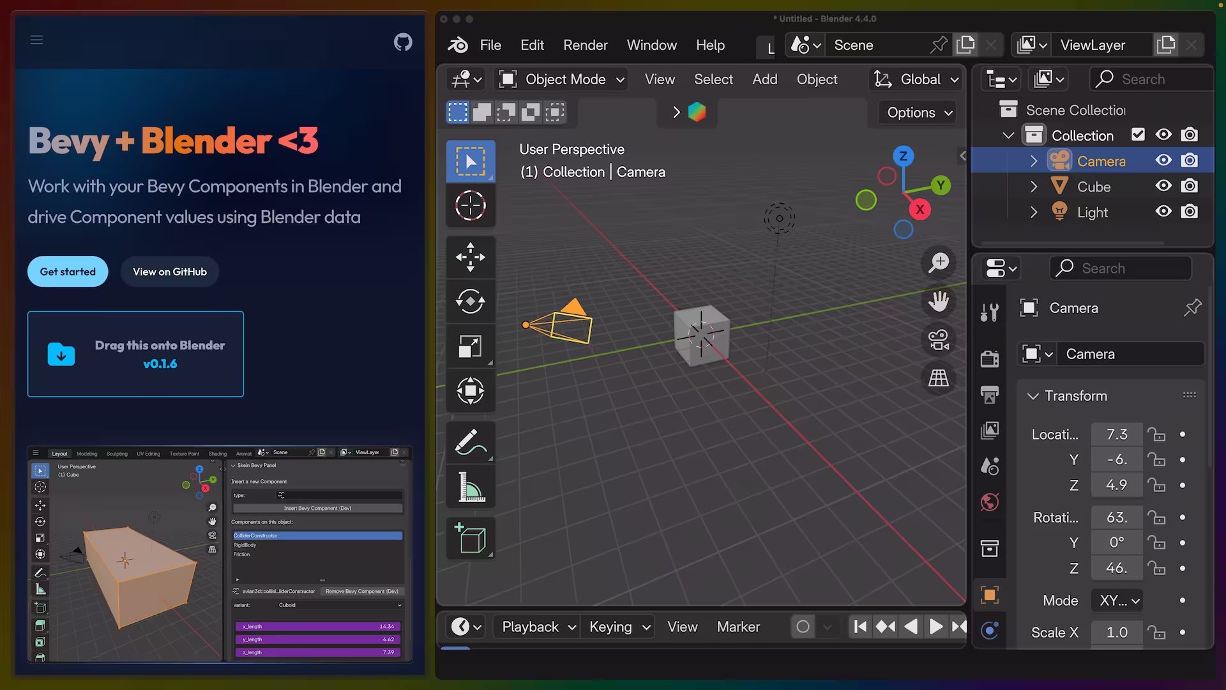
Task: Click View on GitHub link
Action: click(170, 272)
